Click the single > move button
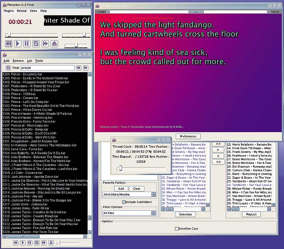The width and height of the screenshot is (284, 249). [x=218, y=150]
